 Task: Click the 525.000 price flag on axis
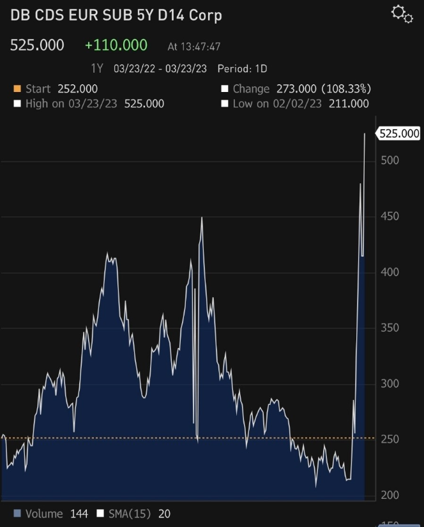click(398, 134)
